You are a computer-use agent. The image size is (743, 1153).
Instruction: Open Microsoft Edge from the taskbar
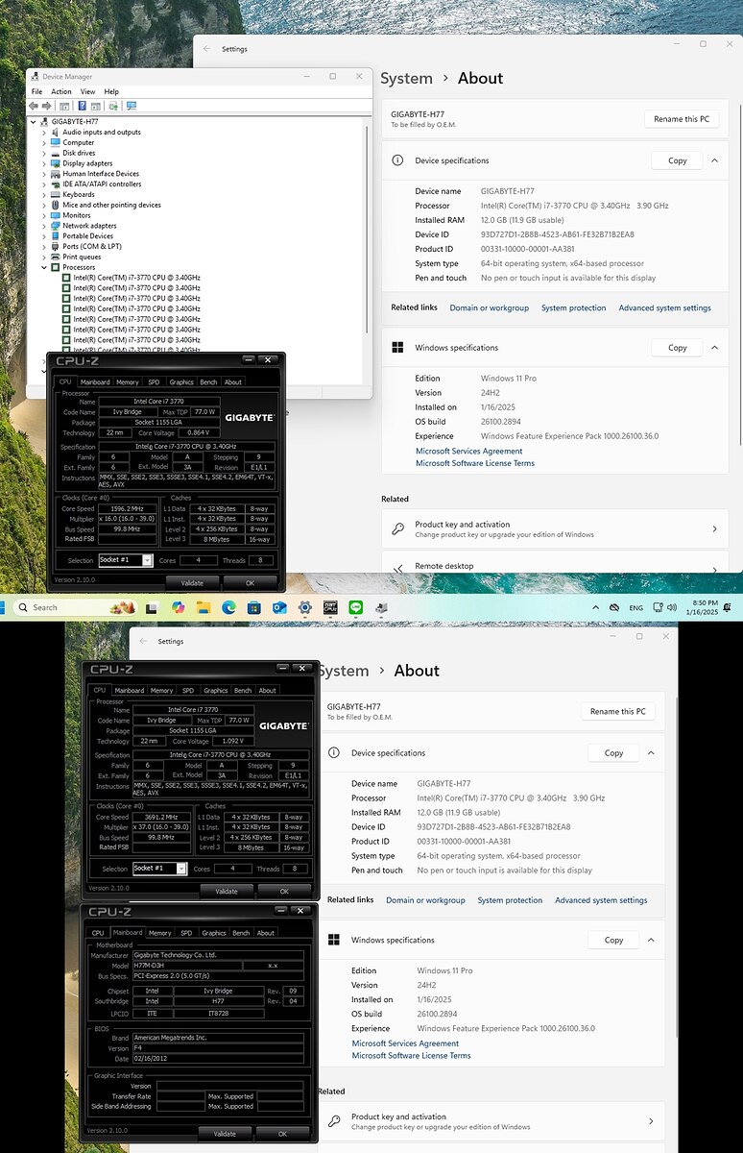click(228, 607)
